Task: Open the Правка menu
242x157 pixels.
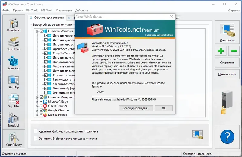Action: (18, 11)
